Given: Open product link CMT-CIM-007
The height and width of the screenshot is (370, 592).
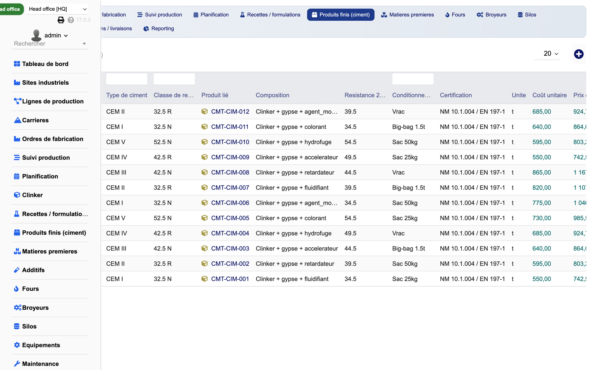Looking at the screenshot, I should coord(230,188).
